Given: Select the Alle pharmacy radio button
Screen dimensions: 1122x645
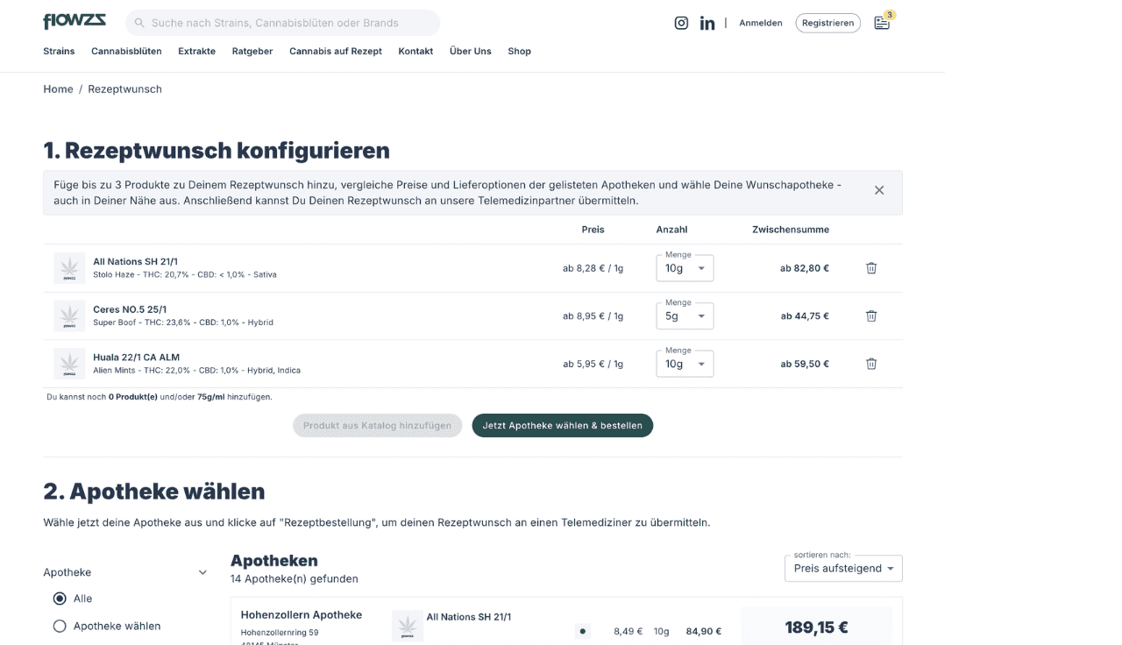Looking at the screenshot, I should 60,598.
